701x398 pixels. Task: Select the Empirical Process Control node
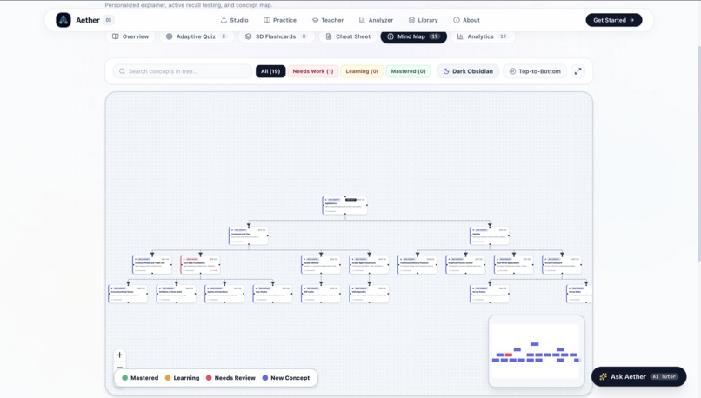pos(465,265)
